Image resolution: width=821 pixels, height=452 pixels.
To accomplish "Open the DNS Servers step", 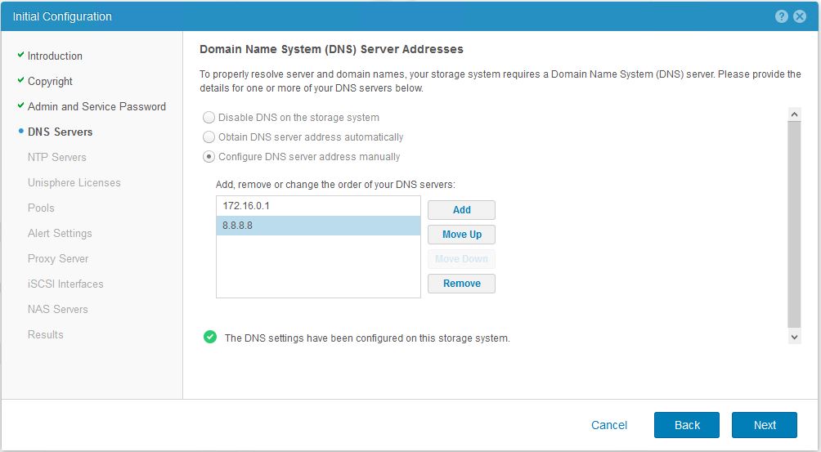I will point(61,132).
